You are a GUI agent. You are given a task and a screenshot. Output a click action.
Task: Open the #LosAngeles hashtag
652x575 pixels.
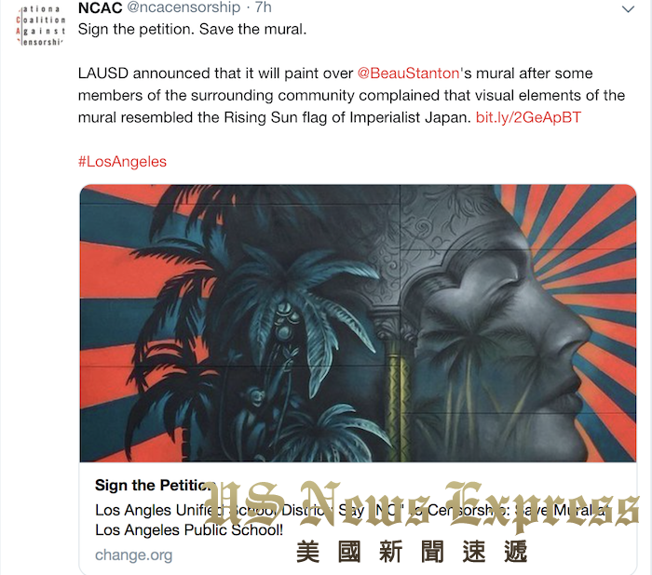point(122,162)
